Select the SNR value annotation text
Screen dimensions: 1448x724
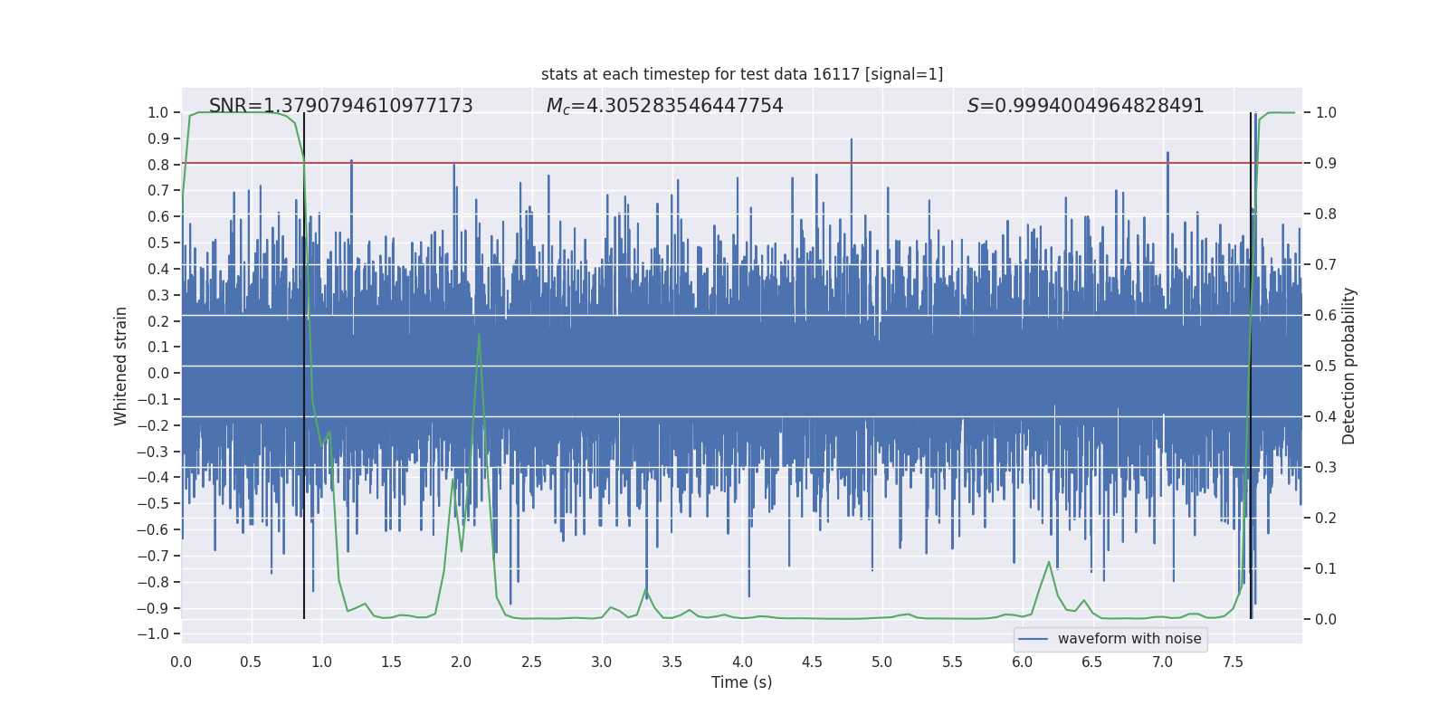(340, 106)
